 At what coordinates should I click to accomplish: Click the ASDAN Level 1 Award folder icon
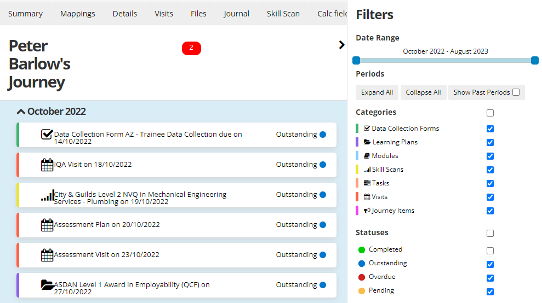(47, 285)
